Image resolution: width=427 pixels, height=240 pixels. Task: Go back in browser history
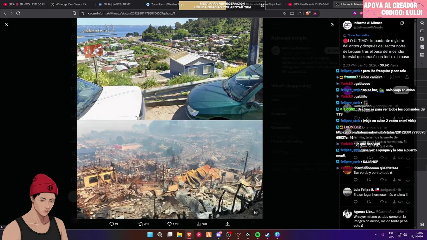coord(5,13)
